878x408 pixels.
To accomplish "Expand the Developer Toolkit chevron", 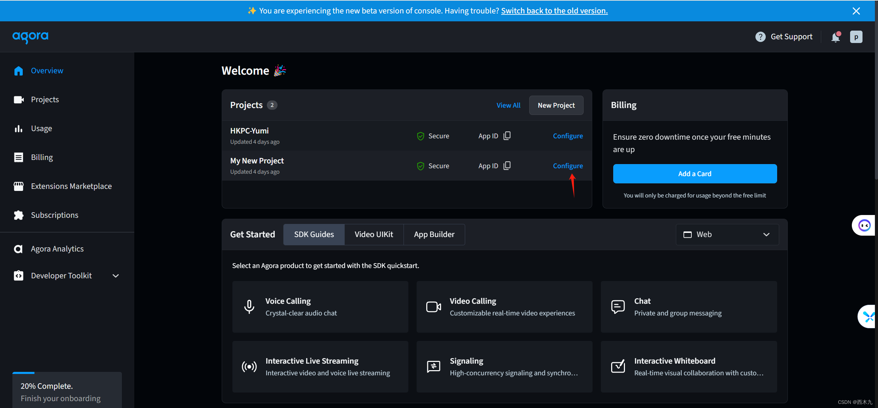I will (x=116, y=276).
